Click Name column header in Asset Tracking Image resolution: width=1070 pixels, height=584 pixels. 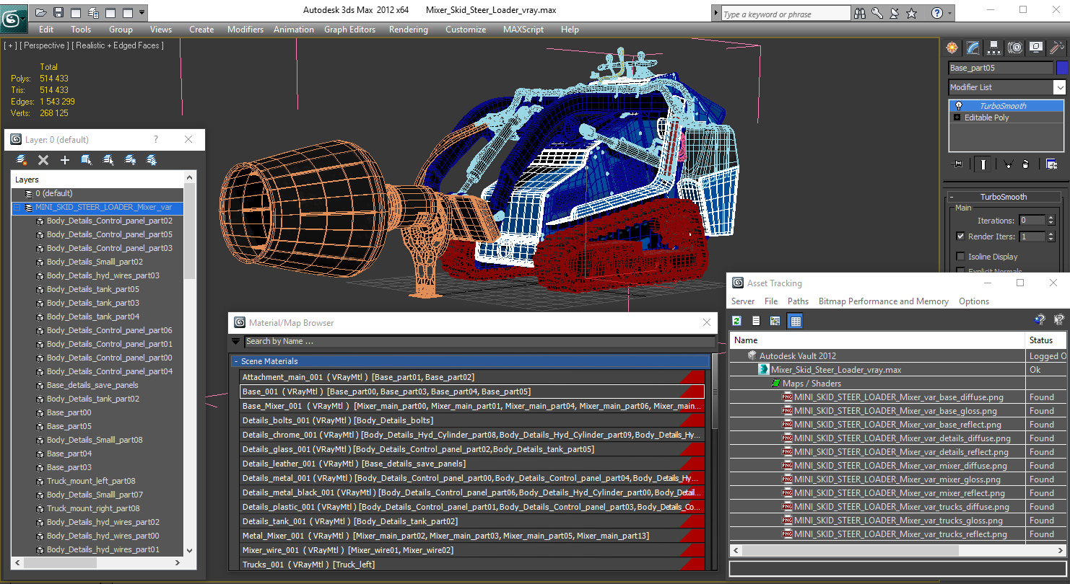[877, 340]
